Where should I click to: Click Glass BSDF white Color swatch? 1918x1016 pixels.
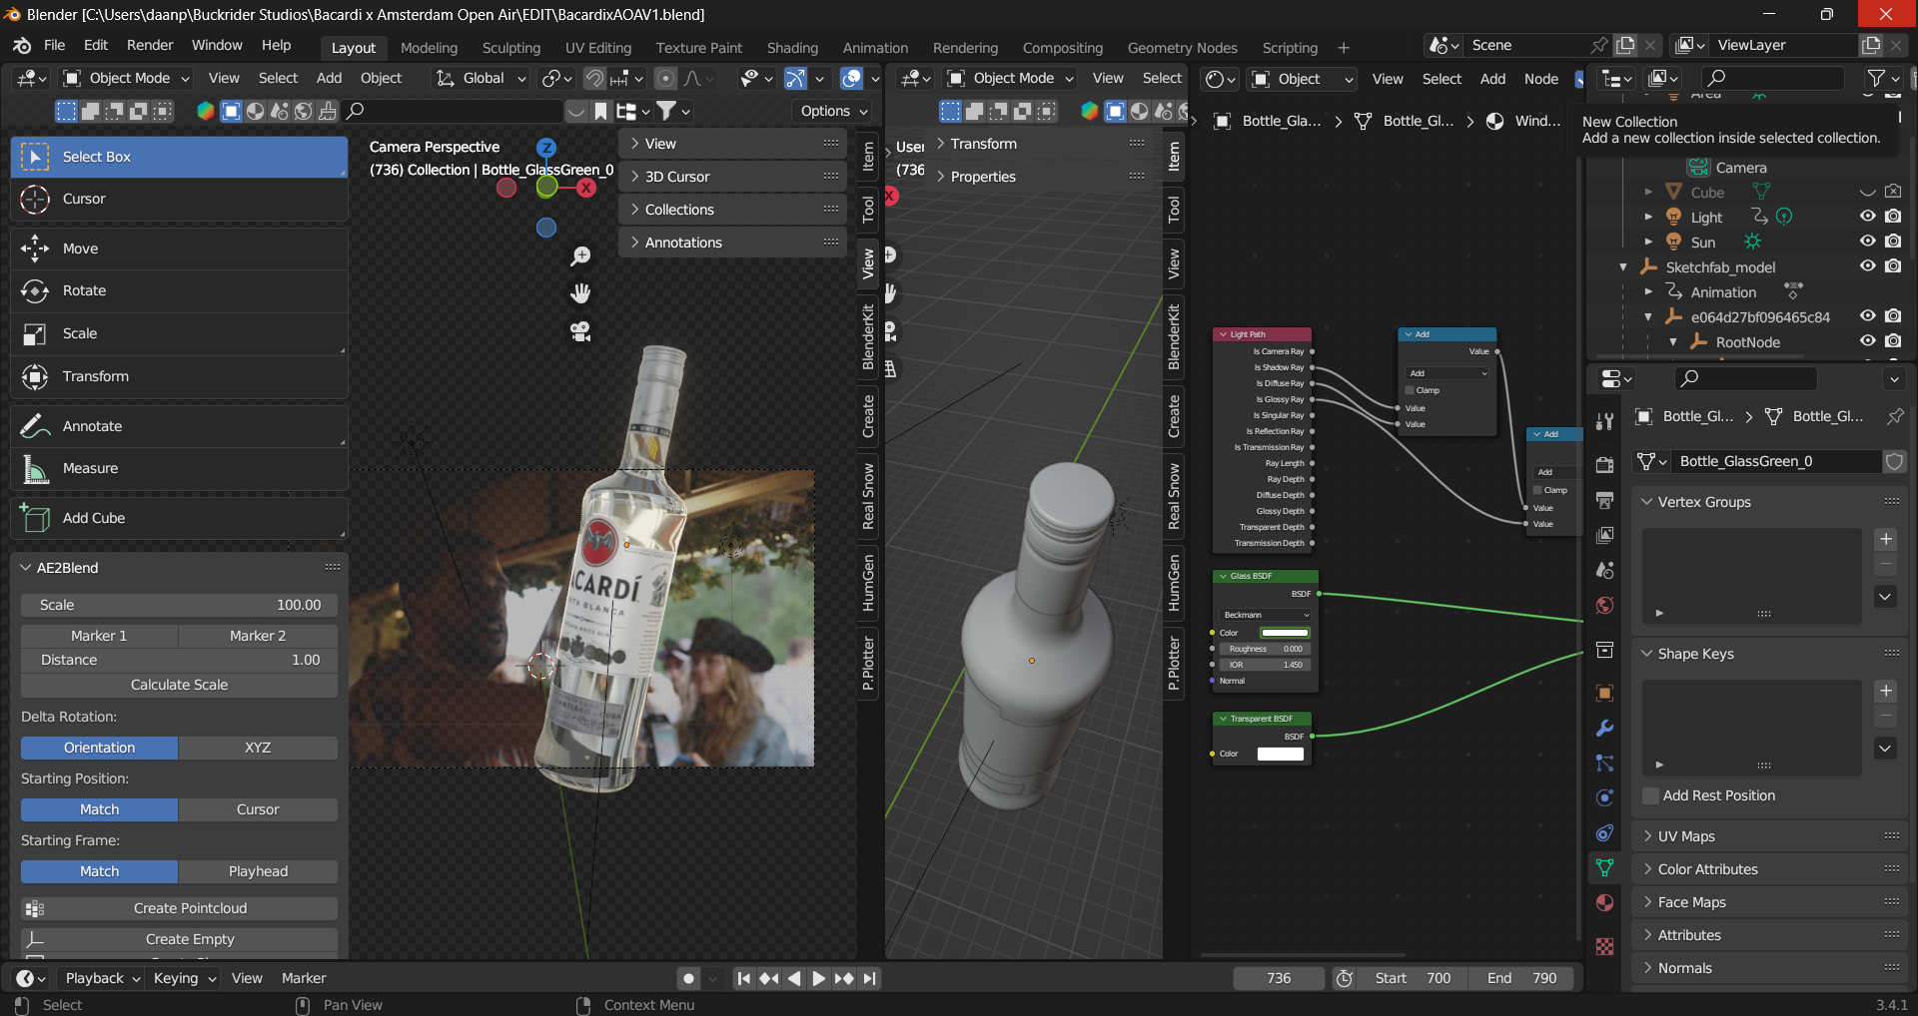click(1285, 633)
